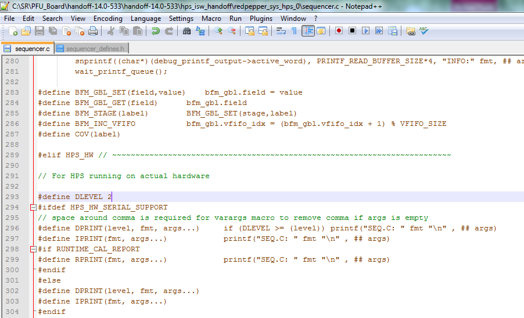The image size is (524, 318).
Task: Stop macro recording with black square
Action: tap(352, 31)
